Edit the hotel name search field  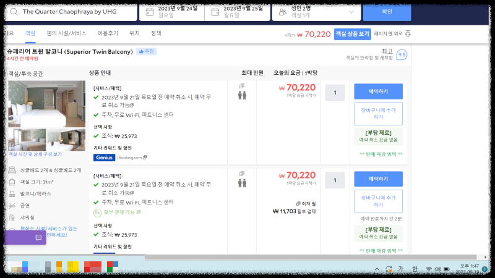pos(71,12)
